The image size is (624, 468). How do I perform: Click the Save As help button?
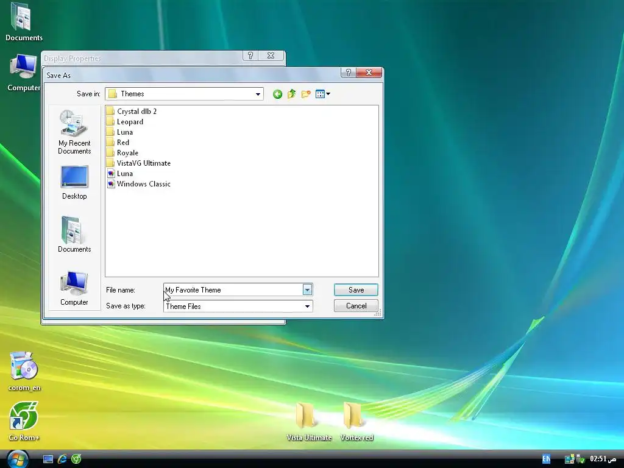(x=348, y=73)
